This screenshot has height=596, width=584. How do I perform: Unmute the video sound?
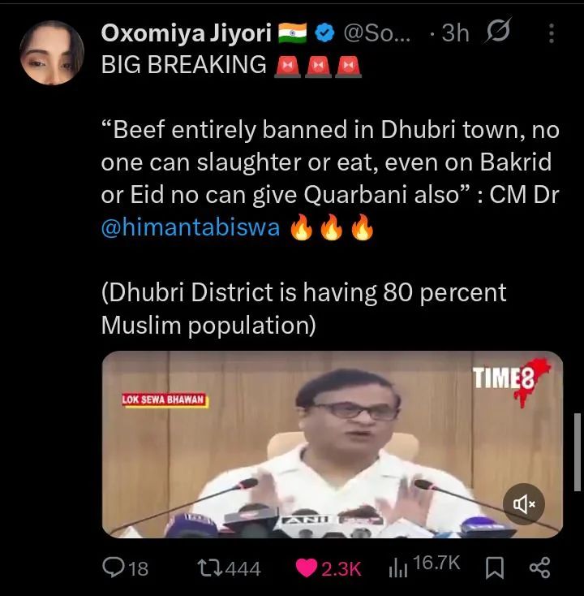524,504
